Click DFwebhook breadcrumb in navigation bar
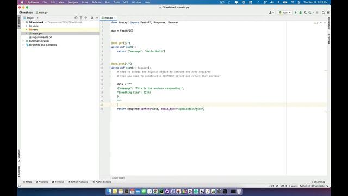This screenshot has height=196, width=348. (26, 13)
